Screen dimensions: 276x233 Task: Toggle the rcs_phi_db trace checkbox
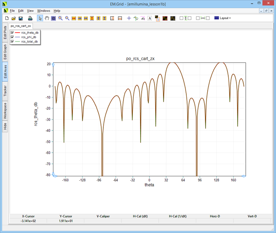[12, 37]
